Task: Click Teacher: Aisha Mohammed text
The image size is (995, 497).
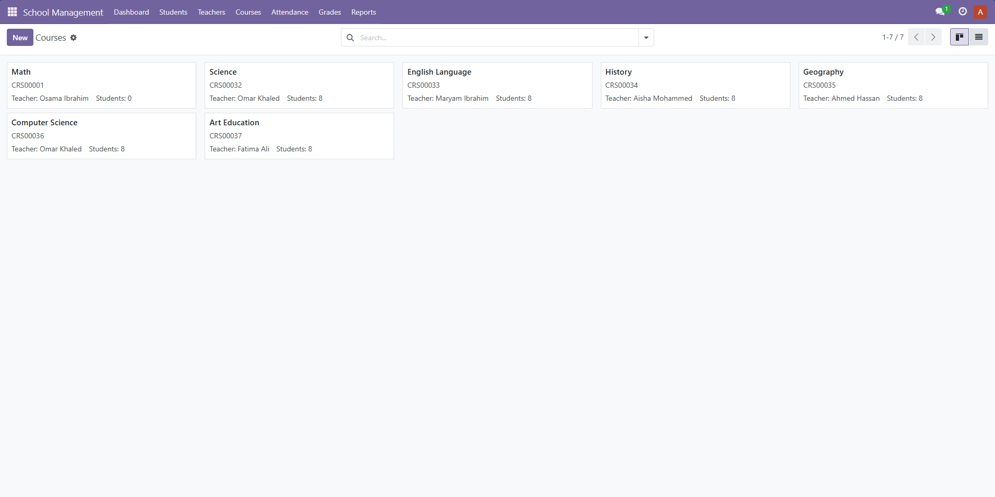Action: pos(649,98)
